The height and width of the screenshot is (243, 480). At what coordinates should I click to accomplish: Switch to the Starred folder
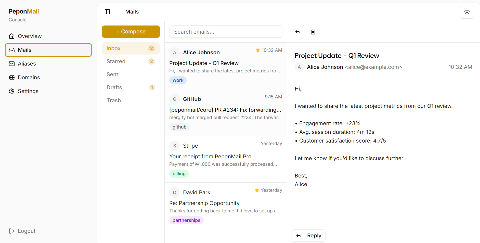(116, 61)
